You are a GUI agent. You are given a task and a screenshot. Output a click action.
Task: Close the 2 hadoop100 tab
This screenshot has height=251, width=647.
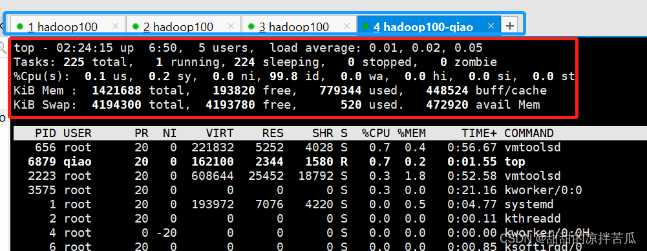pyautogui.click(x=231, y=26)
